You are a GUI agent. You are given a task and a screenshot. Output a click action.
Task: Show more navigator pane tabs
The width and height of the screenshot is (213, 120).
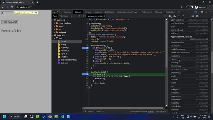72,16
